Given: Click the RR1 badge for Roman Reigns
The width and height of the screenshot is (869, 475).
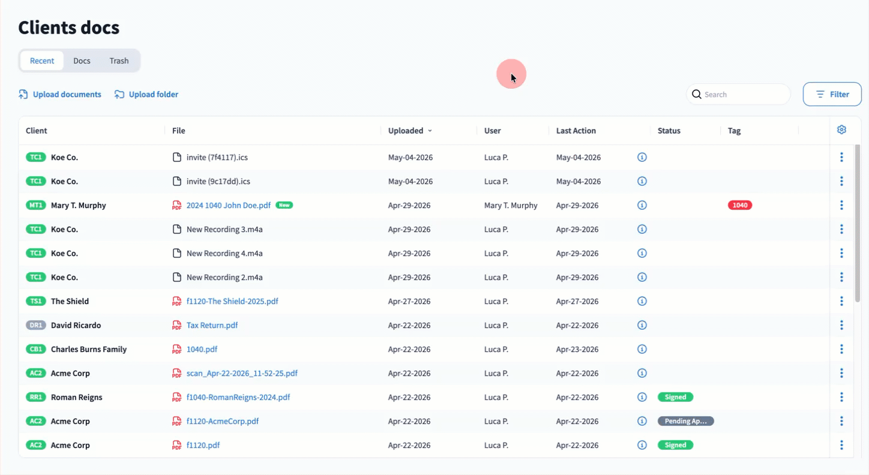Looking at the screenshot, I should 36,397.
